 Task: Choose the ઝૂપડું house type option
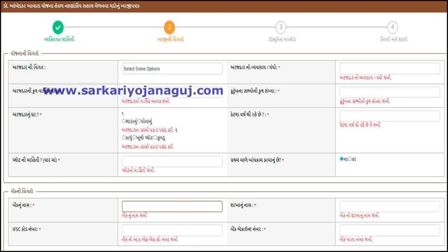pyautogui.click(x=155, y=137)
